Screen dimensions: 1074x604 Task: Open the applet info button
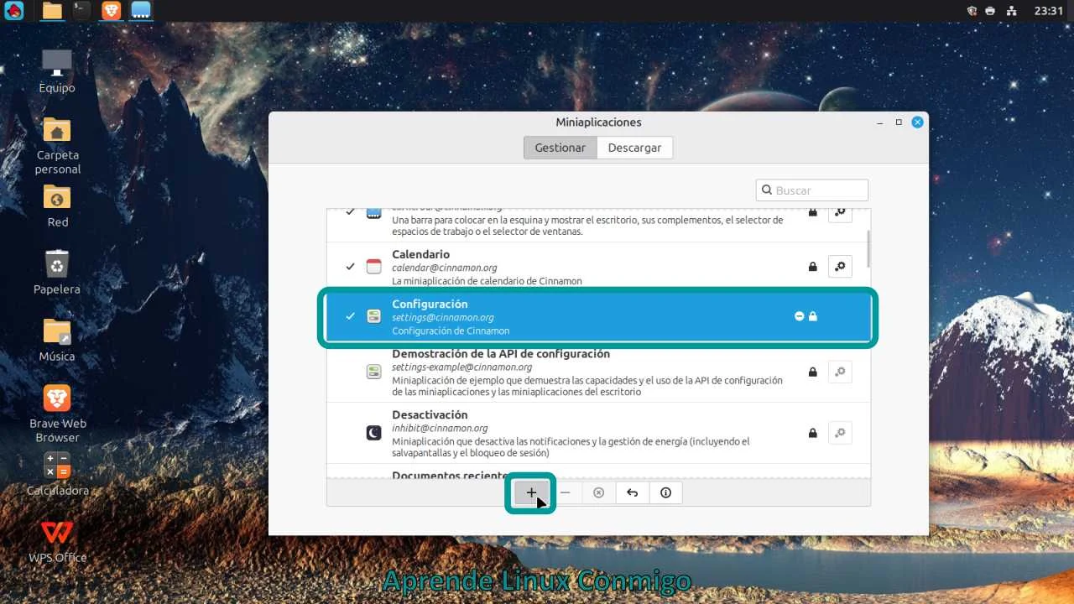tap(665, 492)
